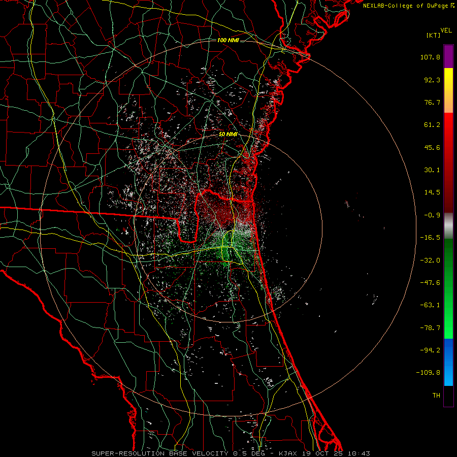Image resolution: width=457 pixels, height=457 pixels.
Task: Click the -47.6 velocity scale value
Action: point(430,283)
